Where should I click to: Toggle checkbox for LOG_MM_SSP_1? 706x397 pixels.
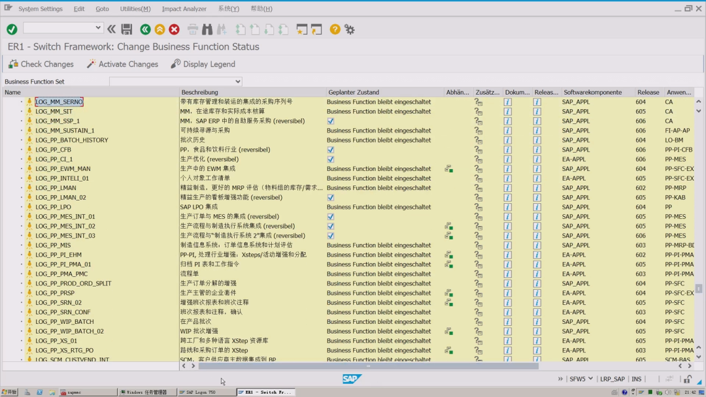(331, 121)
